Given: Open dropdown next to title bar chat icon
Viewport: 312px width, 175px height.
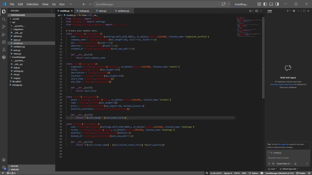Looking at the screenshot, I should pos(229,4).
